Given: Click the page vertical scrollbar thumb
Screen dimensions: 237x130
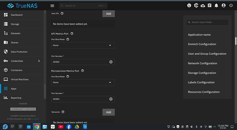Looking at the screenshot, I should pyautogui.click(x=236, y=41).
